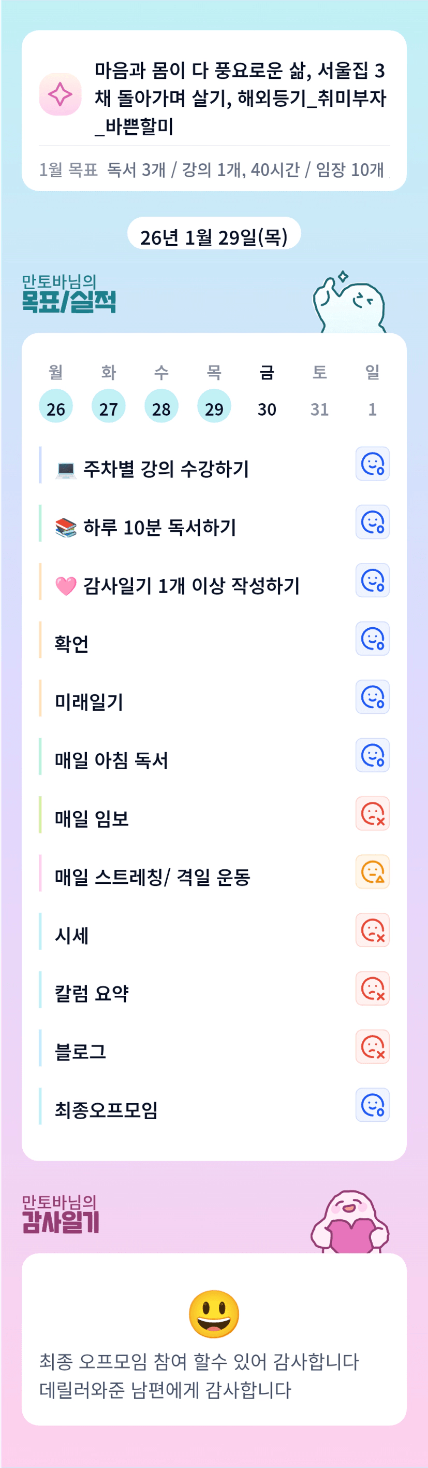Select Friday the 30th in the week row
The image size is (428, 1468).
267,408
